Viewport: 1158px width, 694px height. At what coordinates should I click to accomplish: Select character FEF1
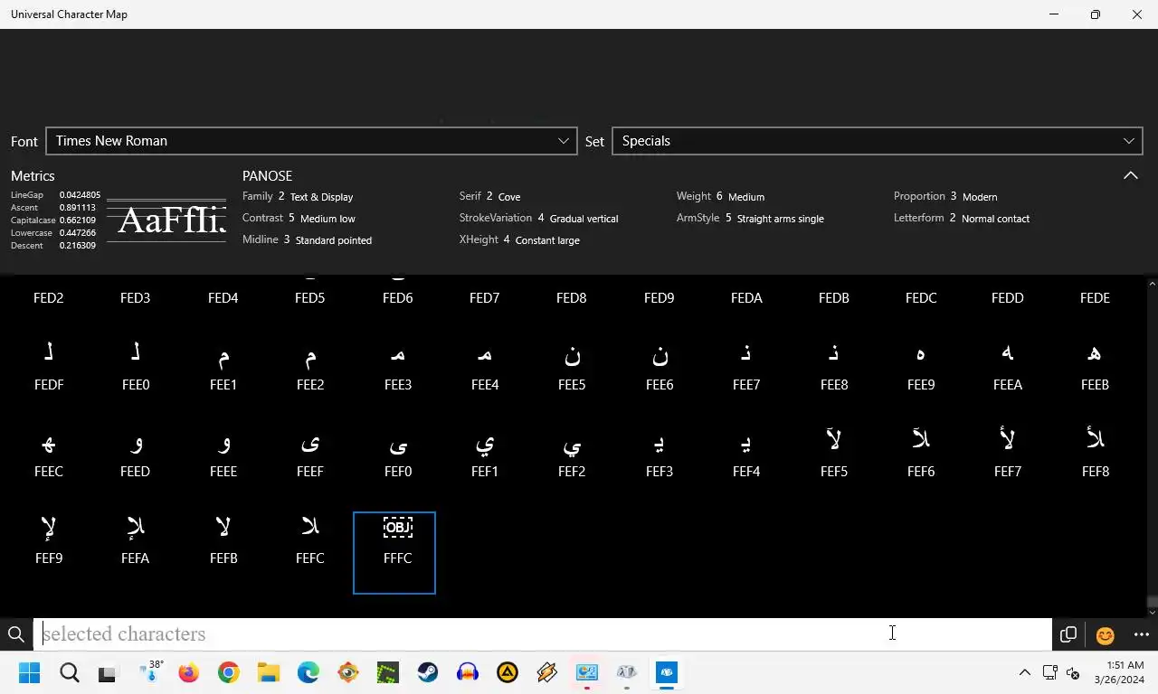click(485, 455)
